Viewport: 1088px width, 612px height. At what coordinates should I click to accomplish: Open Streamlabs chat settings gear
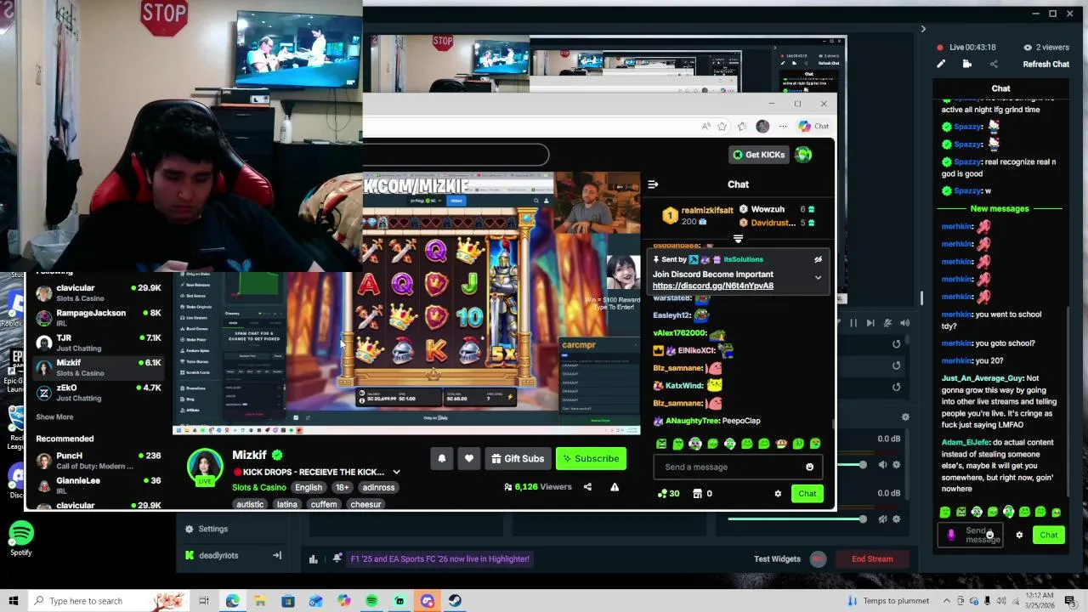pos(1019,535)
